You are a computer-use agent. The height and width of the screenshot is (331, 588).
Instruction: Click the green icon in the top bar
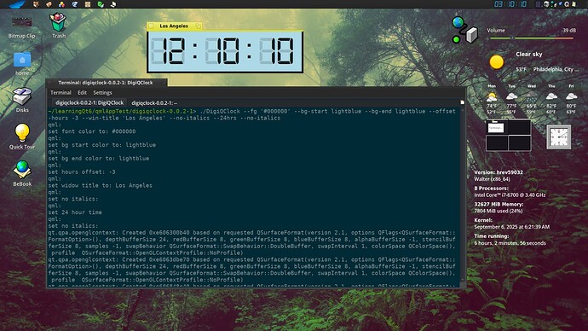[x=101, y=4]
